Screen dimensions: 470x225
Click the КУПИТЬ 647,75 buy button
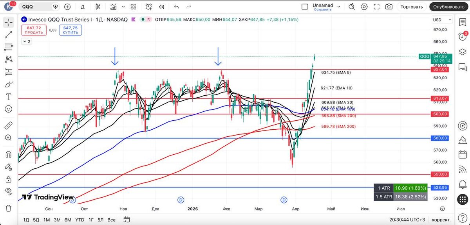click(x=70, y=30)
